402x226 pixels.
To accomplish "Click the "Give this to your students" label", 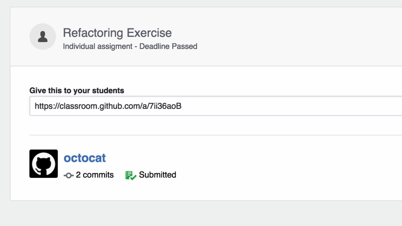I will tap(77, 91).
